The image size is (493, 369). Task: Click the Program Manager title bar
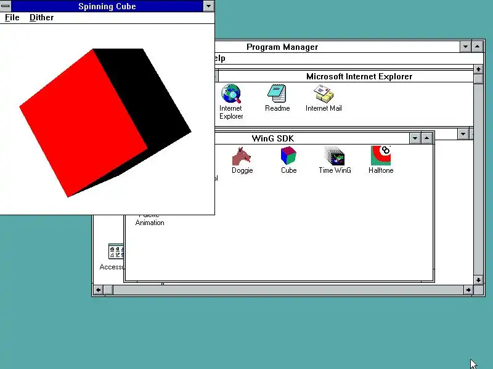click(x=337, y=47)
